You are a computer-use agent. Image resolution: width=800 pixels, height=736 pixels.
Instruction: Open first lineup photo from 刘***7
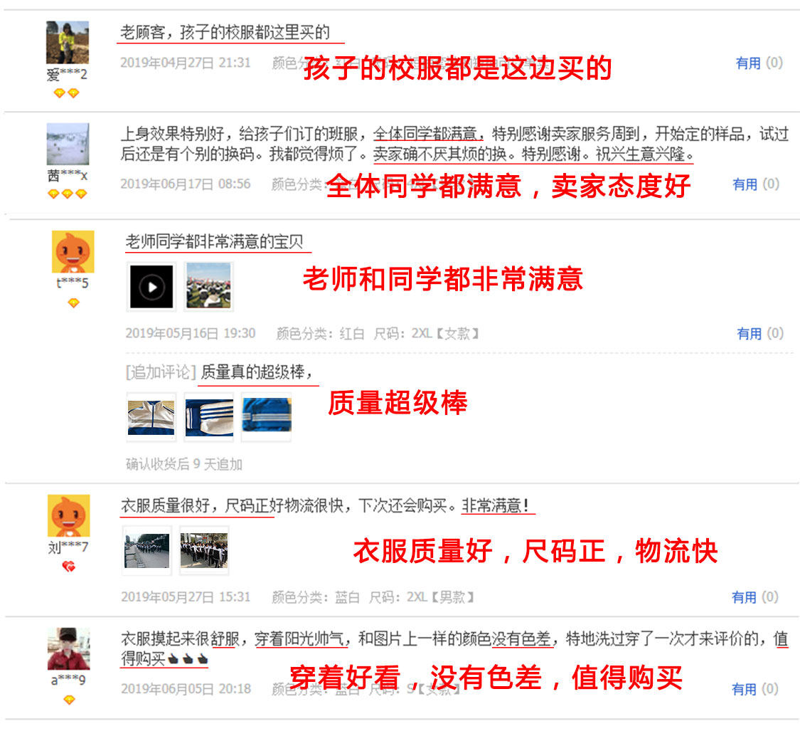(147, 551)
